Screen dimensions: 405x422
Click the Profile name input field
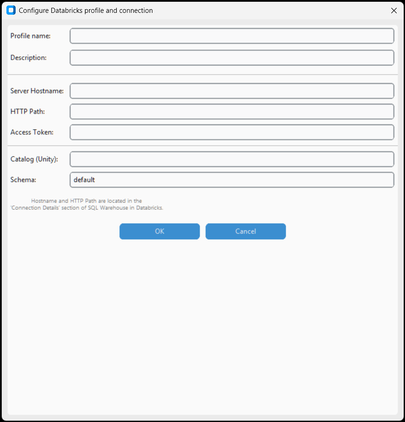pyautogui.click(x=232, y=36)
